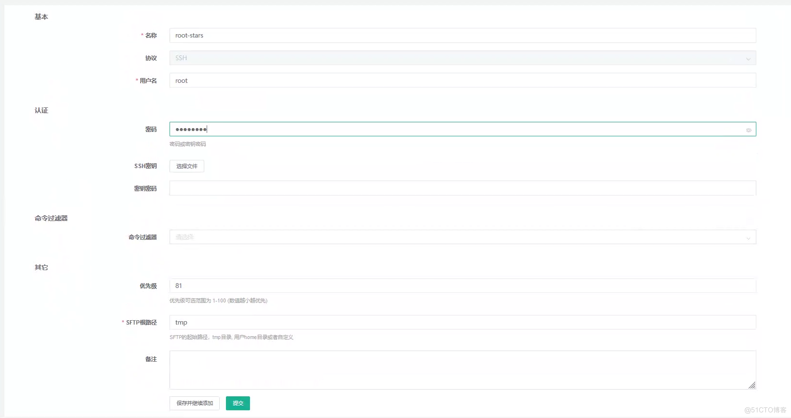The height and width of the screenshot is (418, 791).
Task: Click the 名称 field containing root-stars
Action: pos(462,35)
